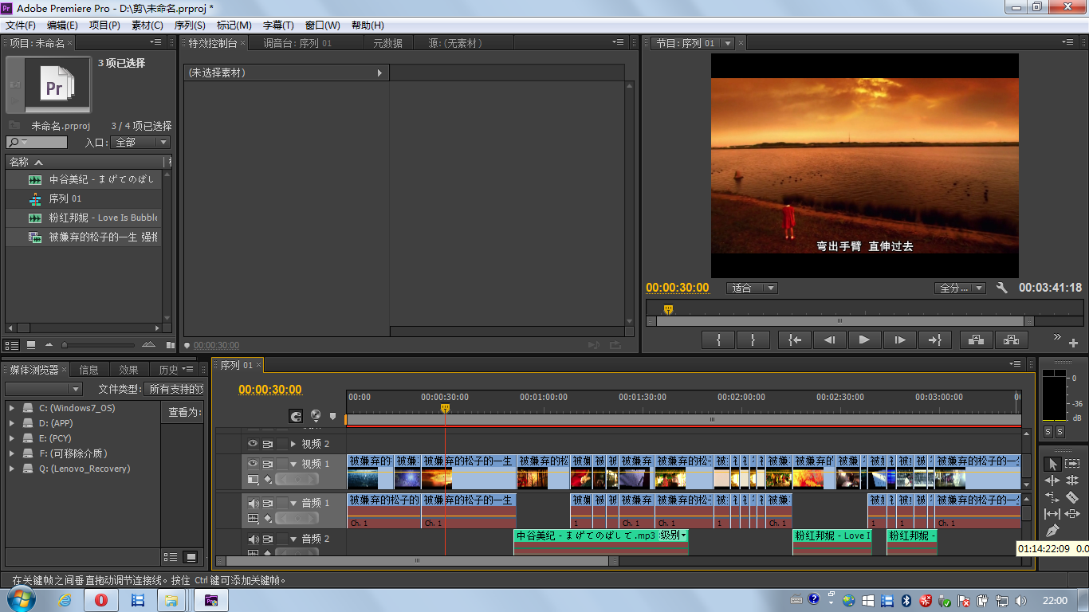The width and height of the screenshot is (1089, 612).
Task: Click the Set Encore chapter marker disc icon
Action: pyautogui.click(x=316, y=416)
